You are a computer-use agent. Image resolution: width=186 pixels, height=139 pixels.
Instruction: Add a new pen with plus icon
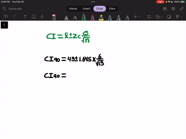click(135, 17)
